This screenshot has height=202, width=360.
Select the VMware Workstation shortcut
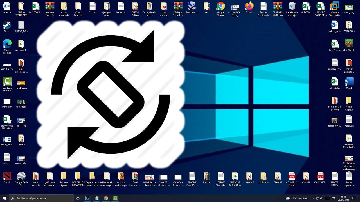click(335, 9)
